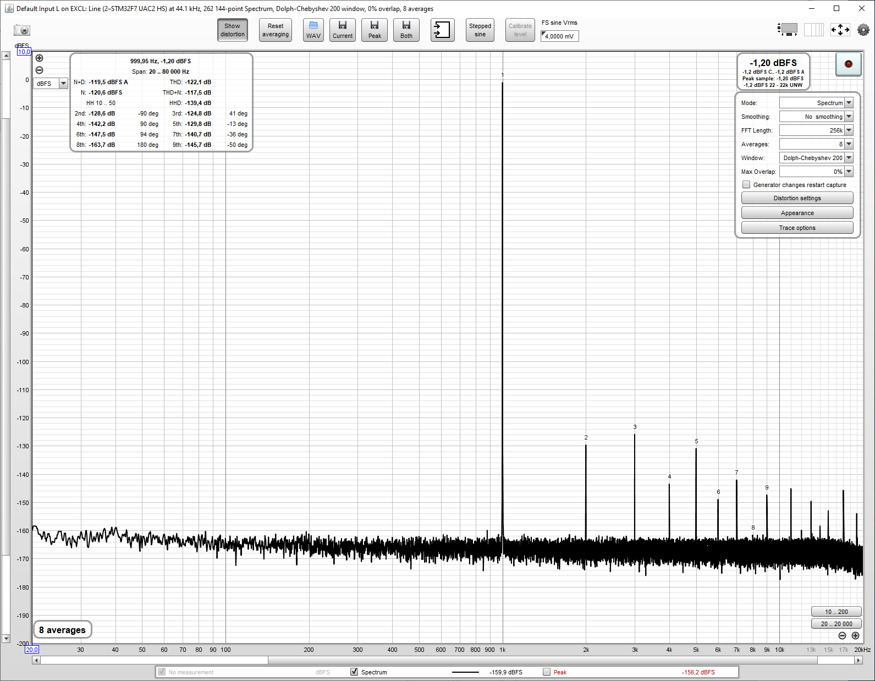Set frequency range to 10 .. 200
The width and height of the screenshot is (875, 681).
point(836,612)
